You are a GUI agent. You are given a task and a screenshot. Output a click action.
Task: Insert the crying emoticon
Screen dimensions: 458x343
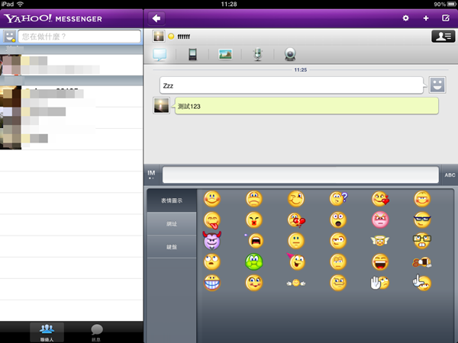pos(255,241)
